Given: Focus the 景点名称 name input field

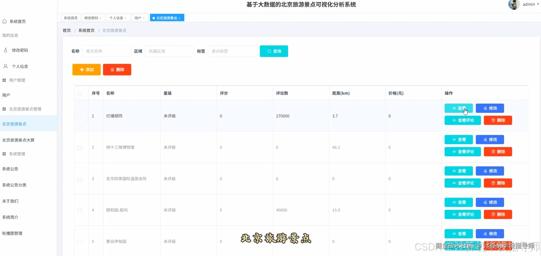Looking at the screenshot, I should [x=107, y=51].
